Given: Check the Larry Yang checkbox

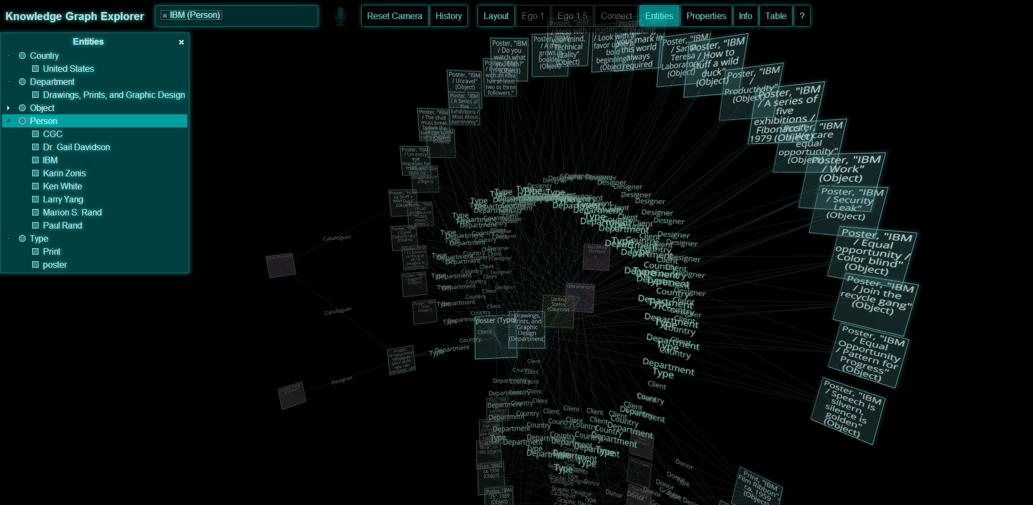Looking at the screenshot, I should point(35,199).
